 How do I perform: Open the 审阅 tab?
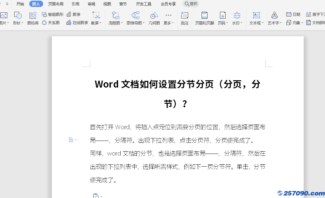91,4
